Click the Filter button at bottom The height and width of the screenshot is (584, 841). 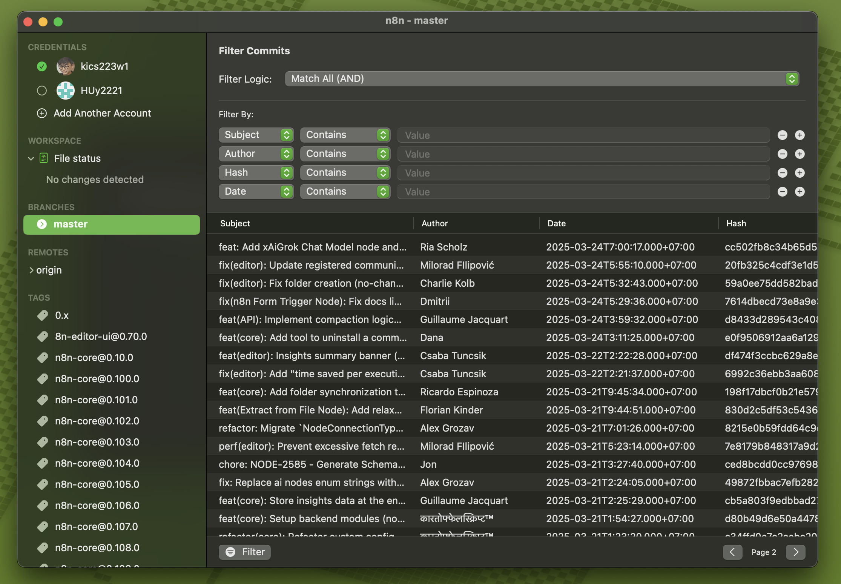[x=245, y=552]
